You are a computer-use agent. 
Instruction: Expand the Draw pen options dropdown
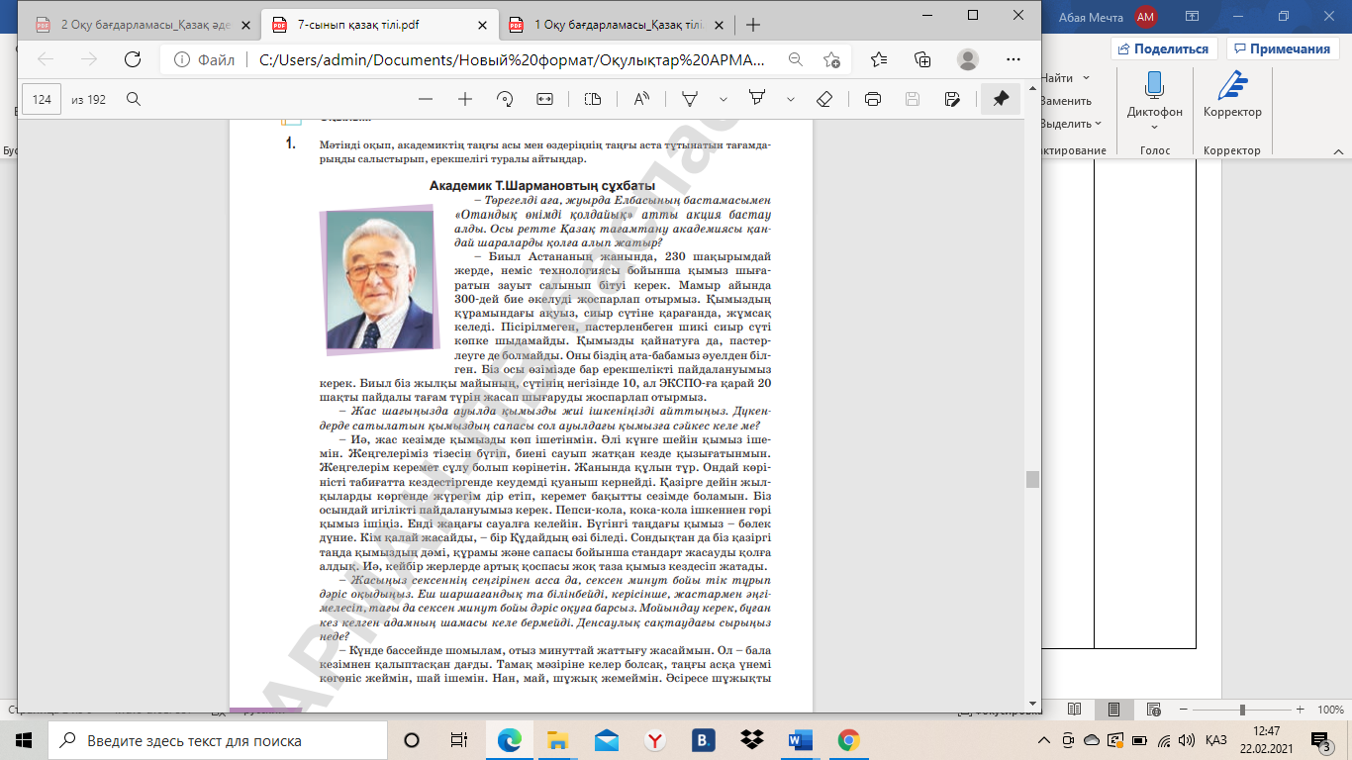coord(724,99)
